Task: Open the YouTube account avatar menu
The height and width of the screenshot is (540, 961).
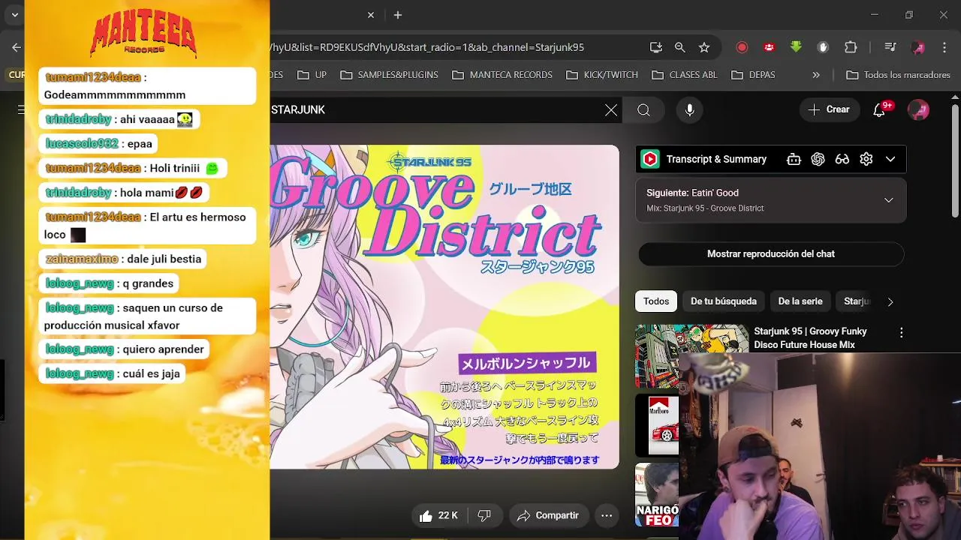Action: [x=918, y=109]
